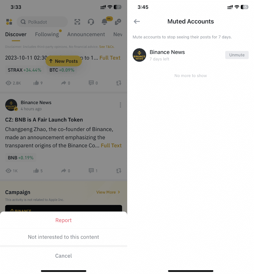Expand the 2023-10-11 post Full Text
Viewport: 255px width, 274px height.
pyautogui.click(x=110, y=58)
